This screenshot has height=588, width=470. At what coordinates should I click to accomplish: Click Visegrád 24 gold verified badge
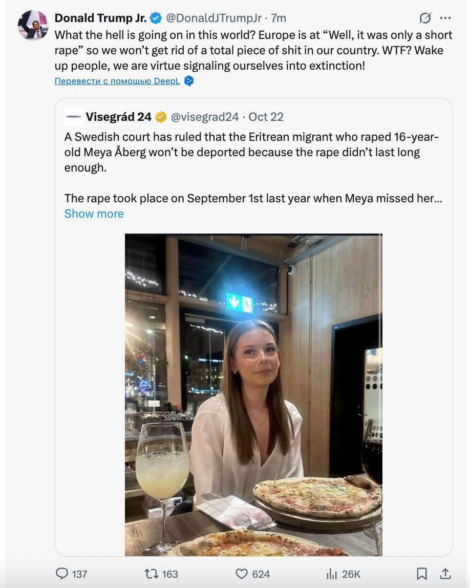[x=161, y=117]
